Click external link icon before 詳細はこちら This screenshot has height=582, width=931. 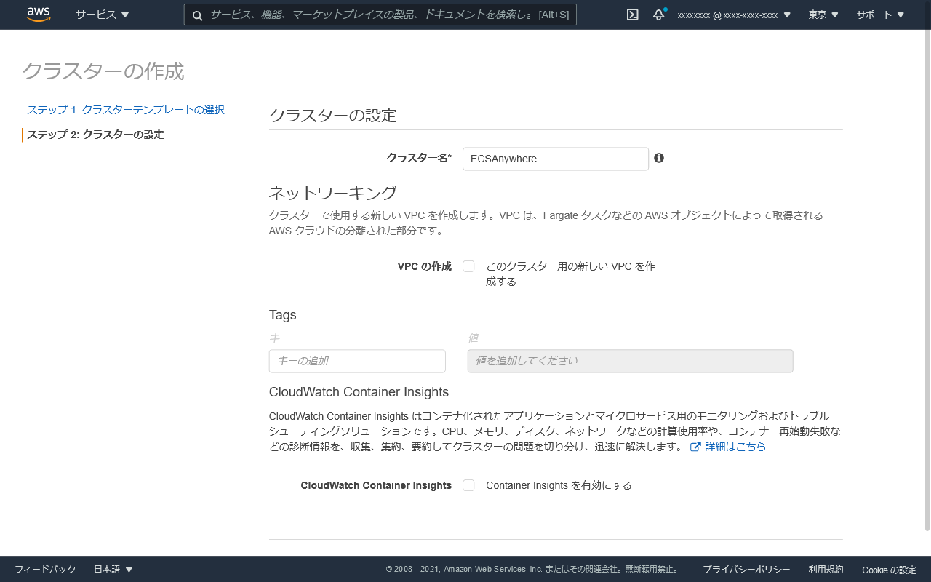[695, 447]
